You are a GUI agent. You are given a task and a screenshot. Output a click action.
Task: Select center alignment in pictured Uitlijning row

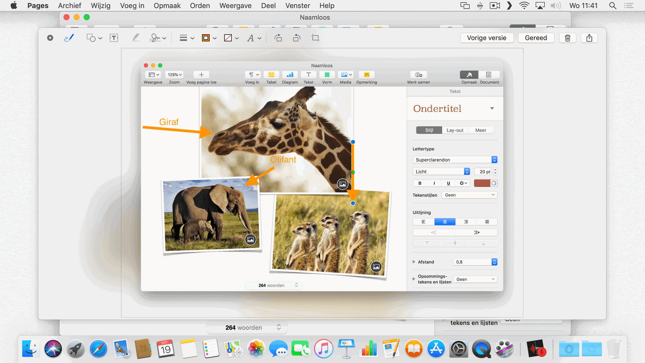[445, 222]
